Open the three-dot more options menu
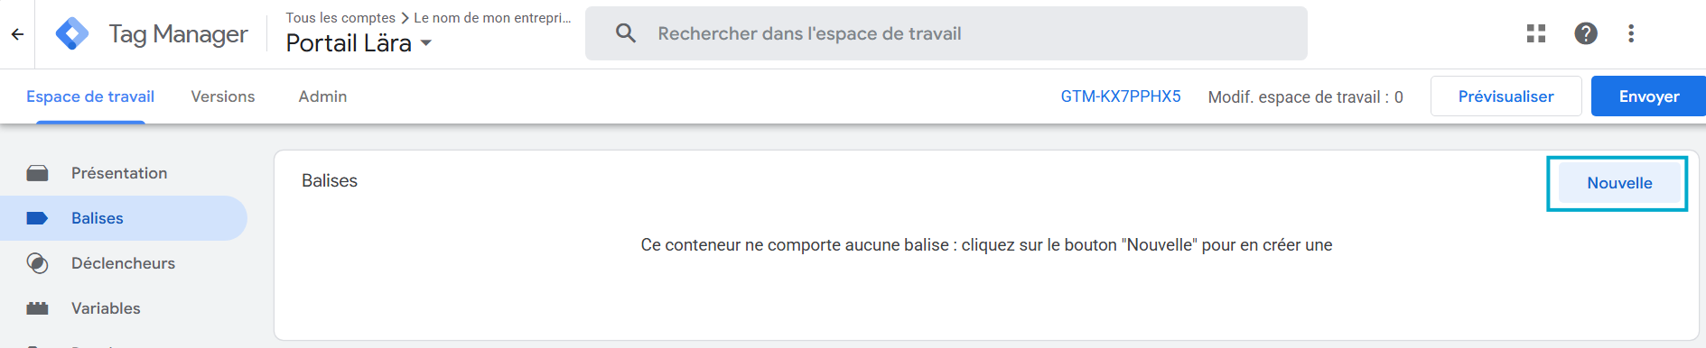Screen dimensions: 1706x348 [1631, 33]
